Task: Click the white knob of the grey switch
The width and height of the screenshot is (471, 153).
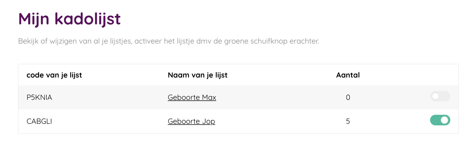Action: (435, 96)
